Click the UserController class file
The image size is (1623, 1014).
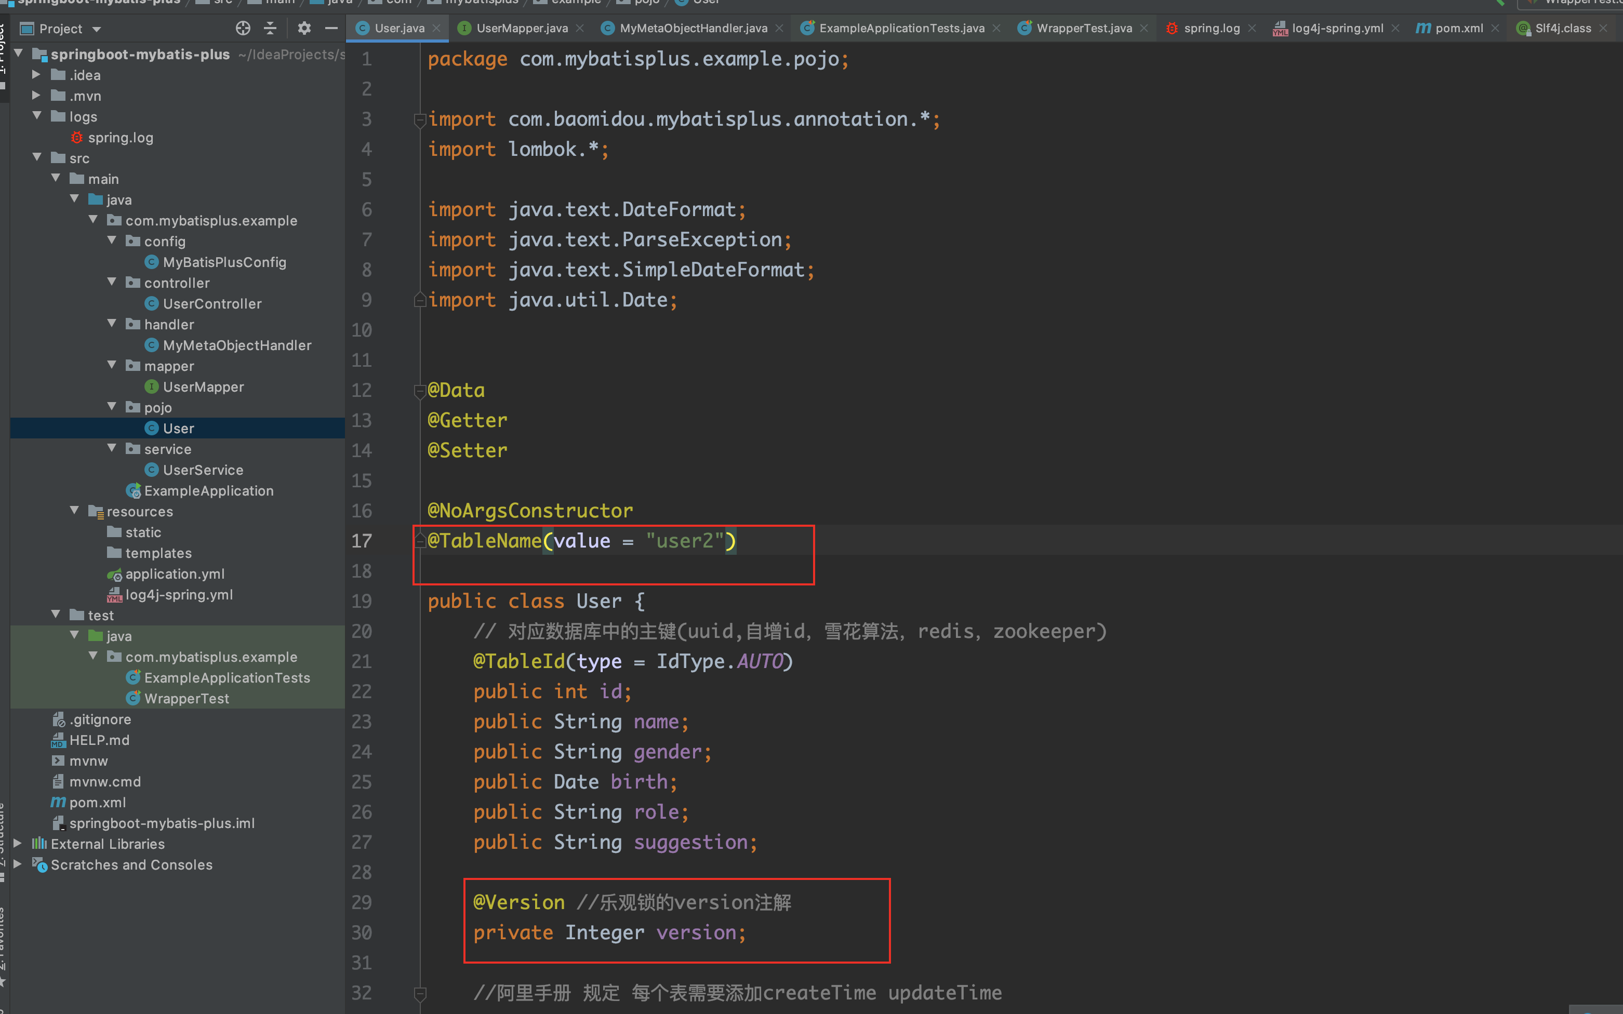tap(212, 304)
